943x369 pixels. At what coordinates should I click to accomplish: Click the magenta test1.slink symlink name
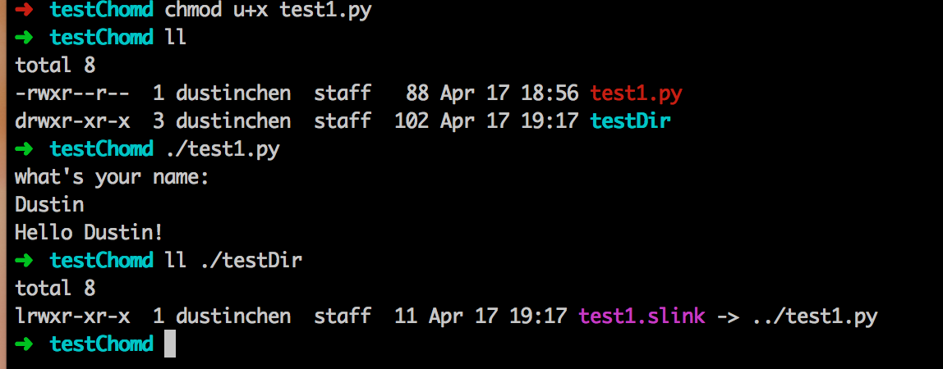(642, 317)
